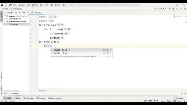The height and width of the screenshot is (105, 187).
Task: Open the Edit menu
Action: coord(11,5)
